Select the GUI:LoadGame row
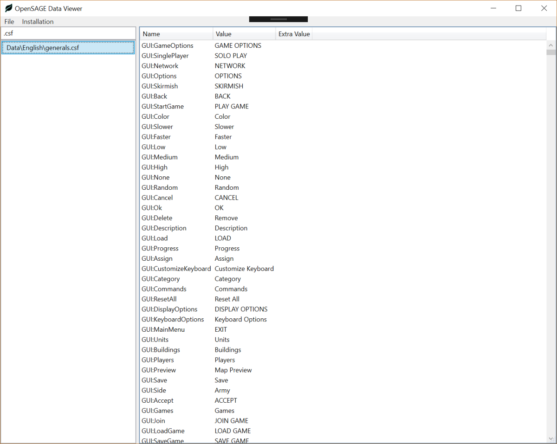Viewport: 557px width, 444px height. coord(343,431)
